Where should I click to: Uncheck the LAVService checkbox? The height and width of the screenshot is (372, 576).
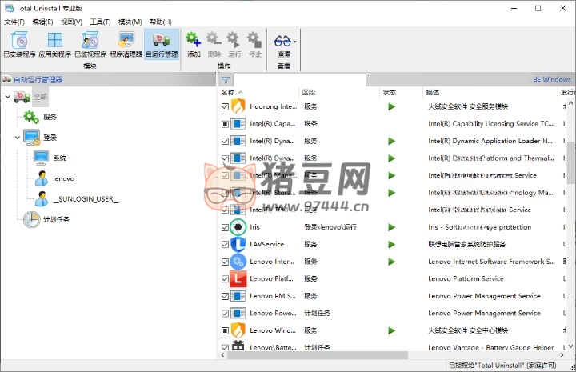coord(225,244)
